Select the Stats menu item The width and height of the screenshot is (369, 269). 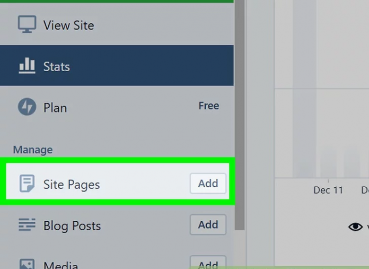click(57, 66)
